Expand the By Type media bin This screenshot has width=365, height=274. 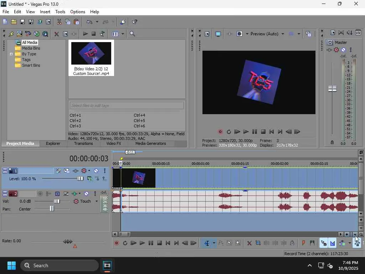point(11,54)
